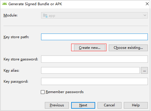Focus the Key alias text field

[x=90, y=71]
